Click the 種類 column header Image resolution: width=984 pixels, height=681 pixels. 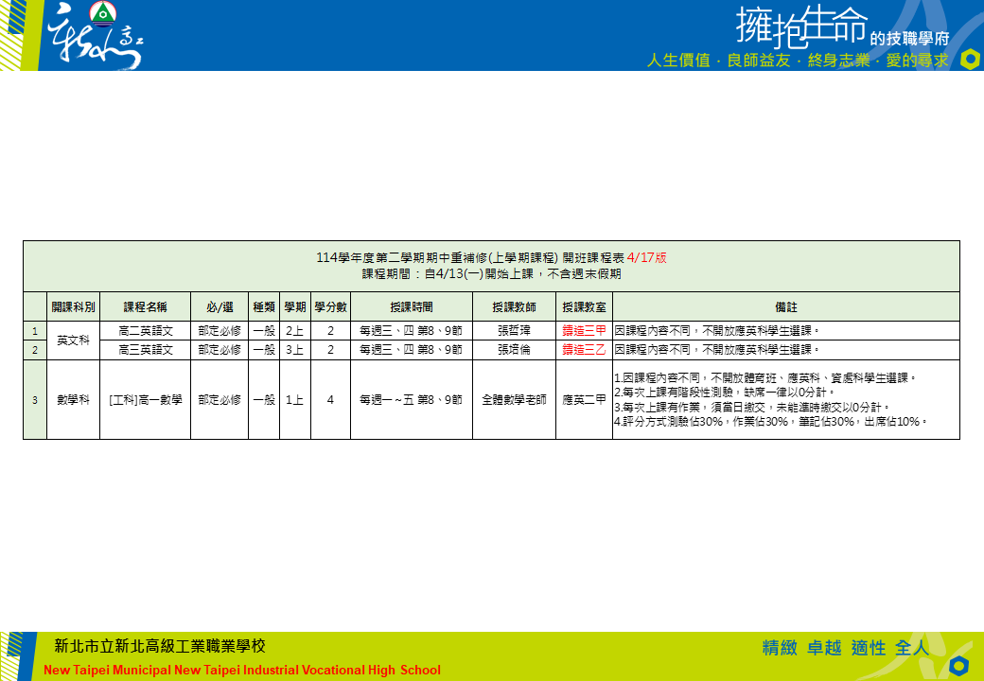(x=264, y=307)
